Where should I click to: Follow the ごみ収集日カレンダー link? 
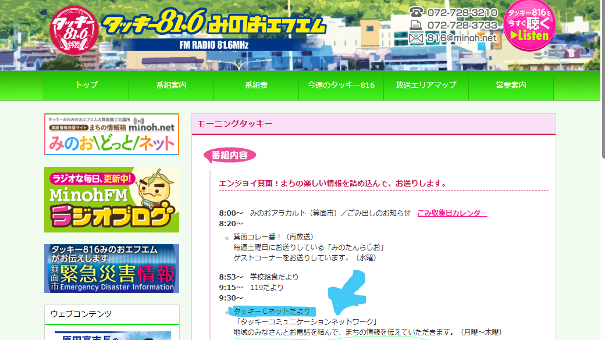(452, 213)
